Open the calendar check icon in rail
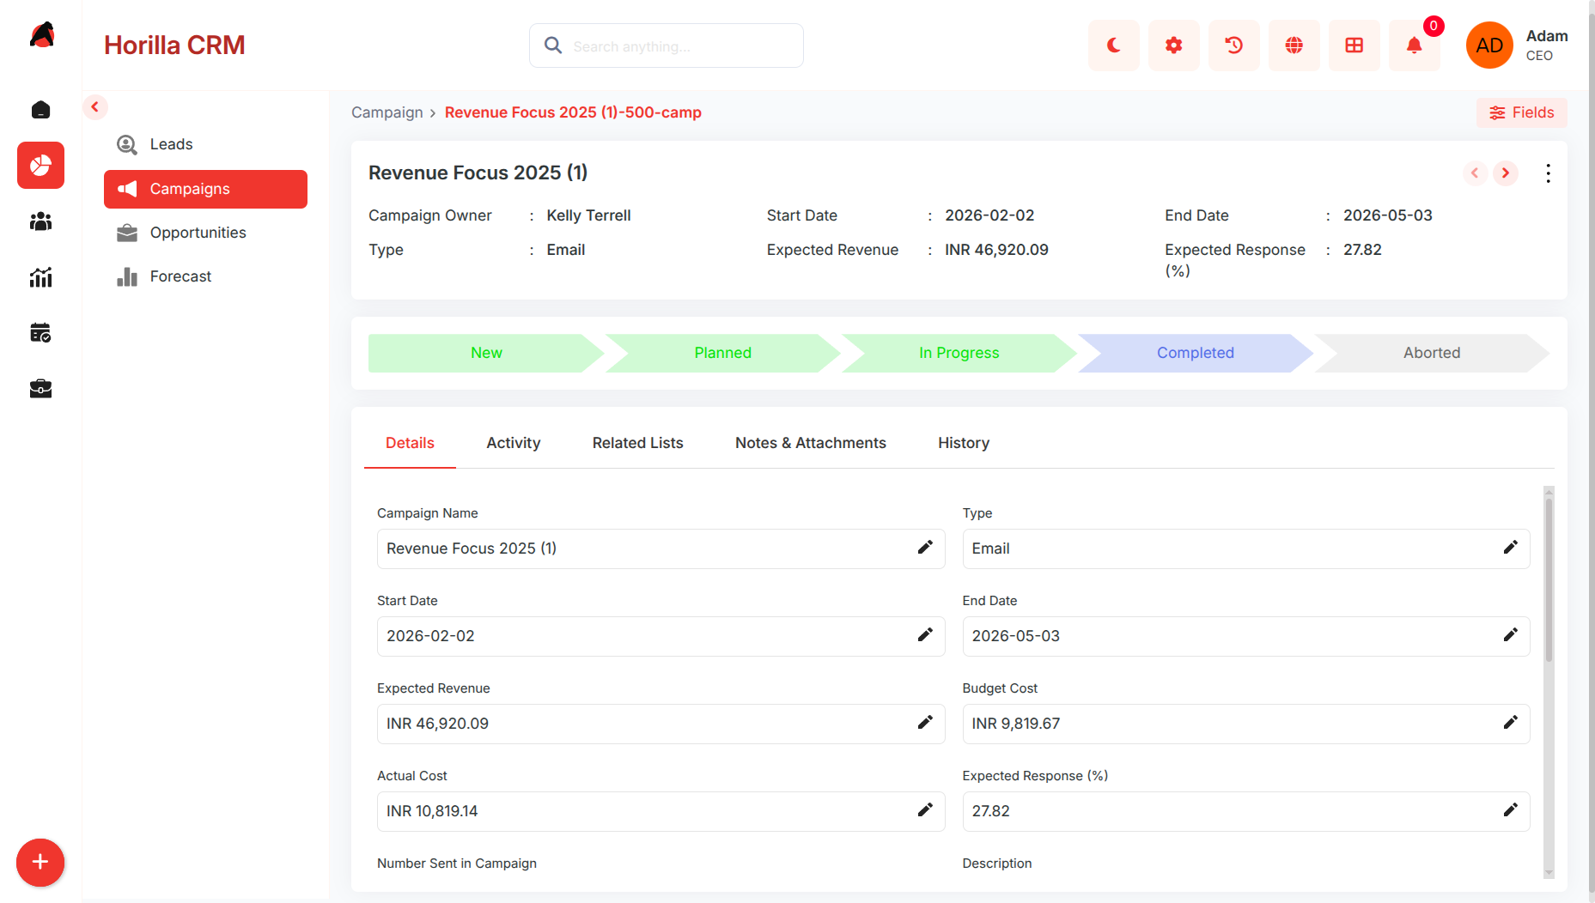Screen dimensions: 1595x903 [40, 333]
